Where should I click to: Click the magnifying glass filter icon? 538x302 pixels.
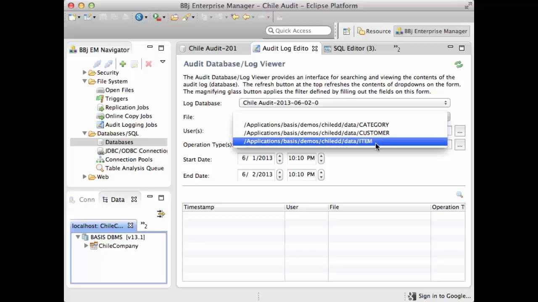459,195
